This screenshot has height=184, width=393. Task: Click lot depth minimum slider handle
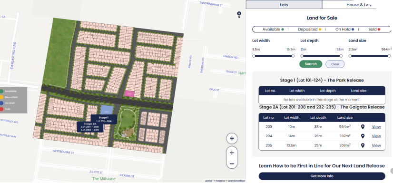[302, 56]
